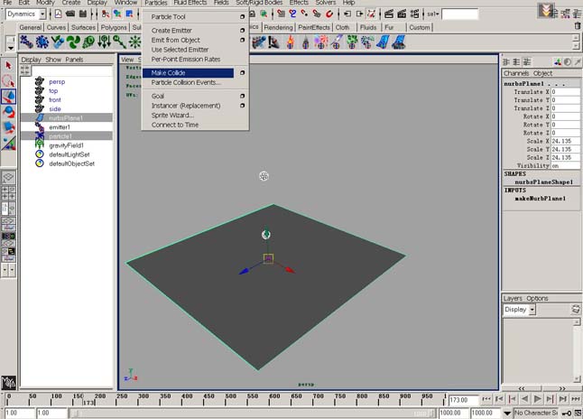Image resolution: width=583 pixels, height=419 pixels.
Task: Click the New Scene icon
Action: pyautogui.click(x=59, y=14)
